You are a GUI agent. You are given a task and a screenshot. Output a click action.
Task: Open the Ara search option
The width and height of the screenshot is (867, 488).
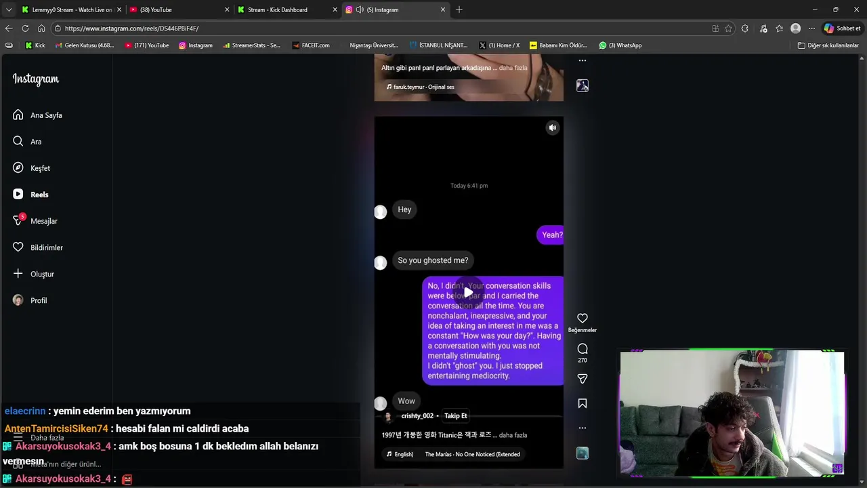(x=27, y=142)
